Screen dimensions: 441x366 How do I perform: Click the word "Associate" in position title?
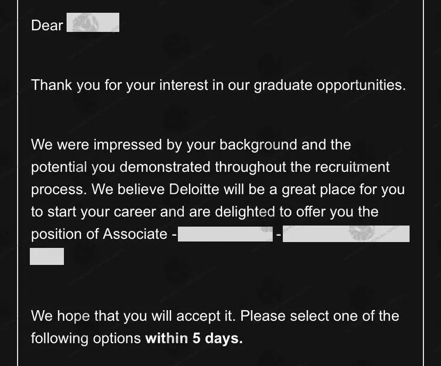(135, 234)
